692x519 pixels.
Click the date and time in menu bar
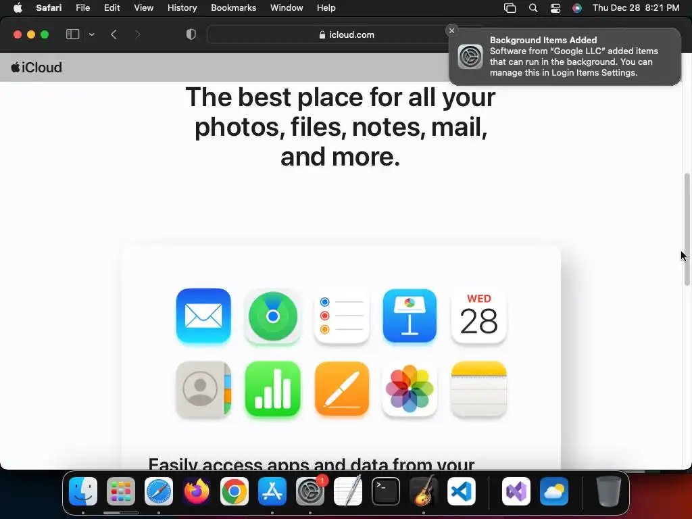pyautogui.click(x=636, y=8)
